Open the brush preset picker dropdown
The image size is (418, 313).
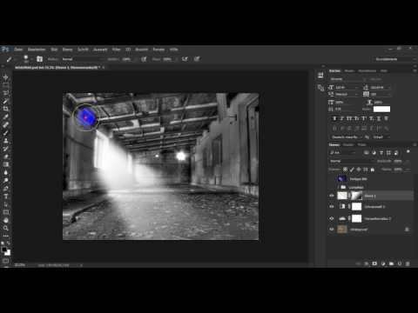pyautogui.click(x=31, y=59)
